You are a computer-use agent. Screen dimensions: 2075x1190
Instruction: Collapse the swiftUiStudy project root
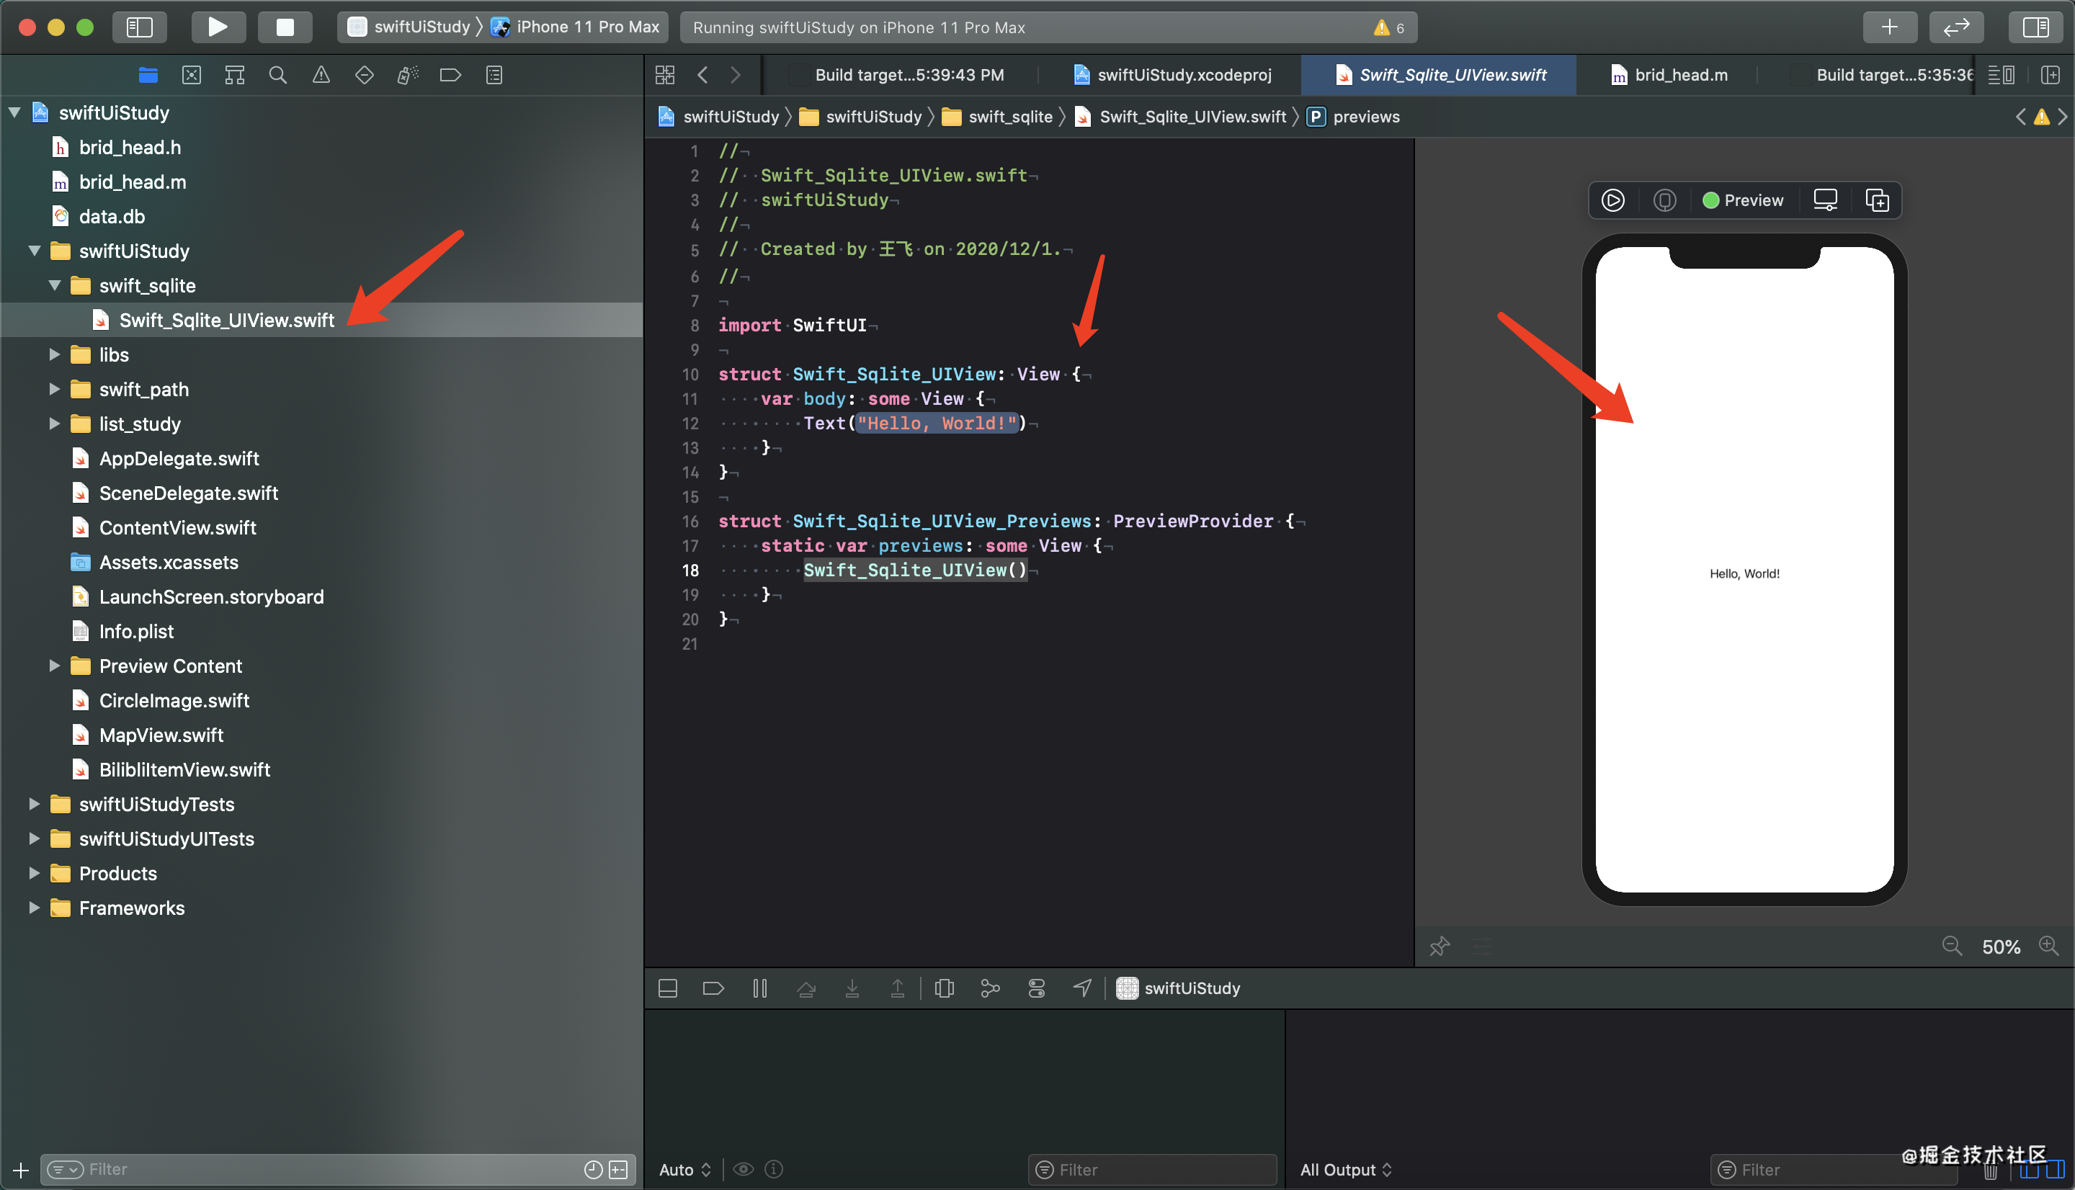tap(14, 113)
